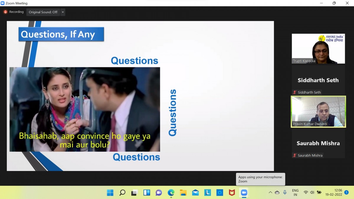Close the Zoom Meeting window
The height and width of the screenshot is (199, 354).
point(347,3)
